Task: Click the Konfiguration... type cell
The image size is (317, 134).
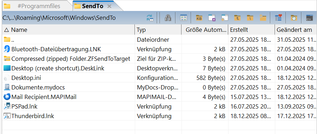Action: coord(157,78)
